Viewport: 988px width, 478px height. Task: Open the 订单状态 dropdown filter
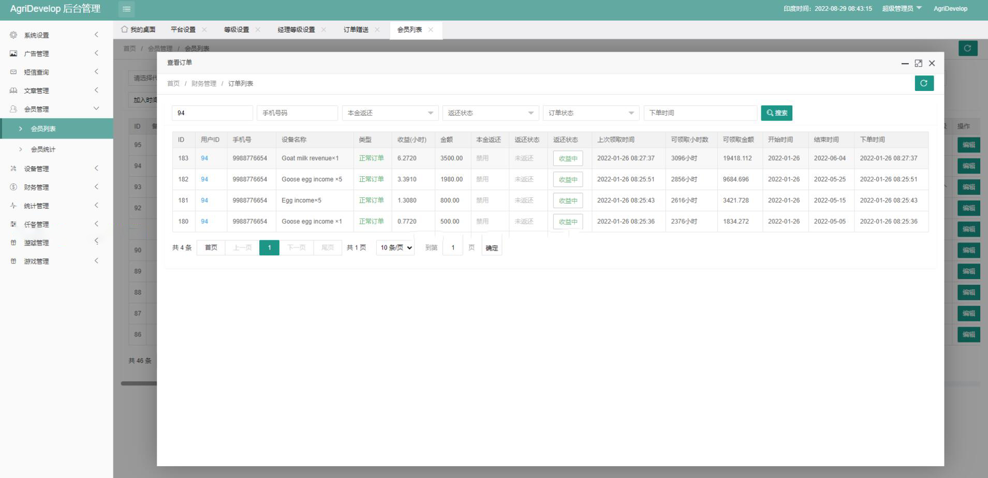pos(591,113)
